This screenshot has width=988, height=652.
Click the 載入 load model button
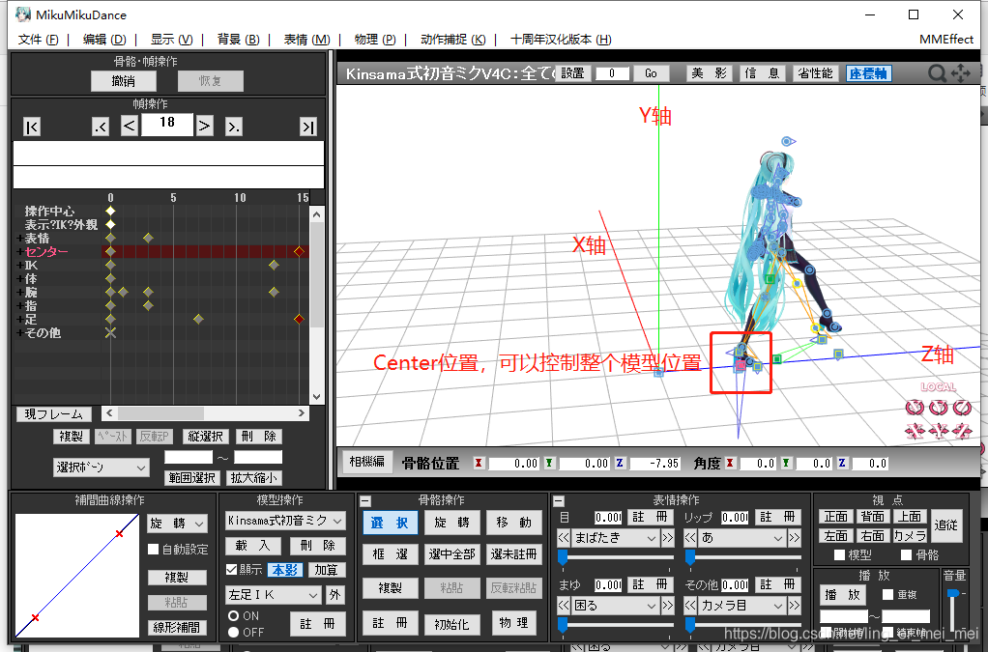tap(252, 546)
